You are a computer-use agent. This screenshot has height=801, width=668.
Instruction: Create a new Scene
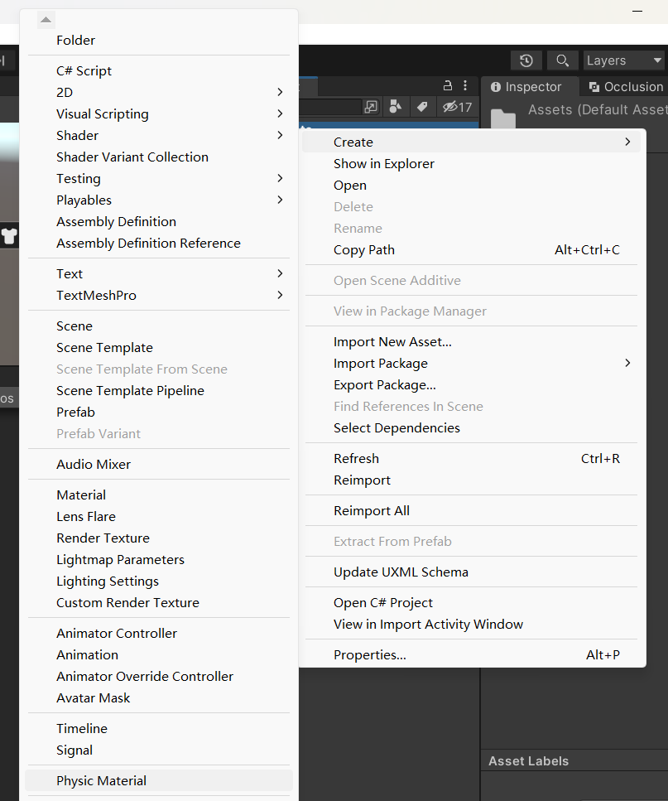(159, 326)
